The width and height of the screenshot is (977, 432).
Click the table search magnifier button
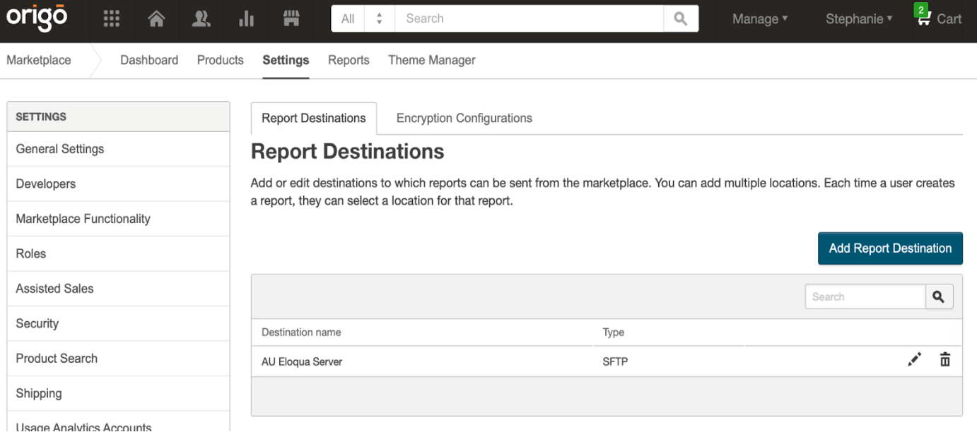[939, 297]
